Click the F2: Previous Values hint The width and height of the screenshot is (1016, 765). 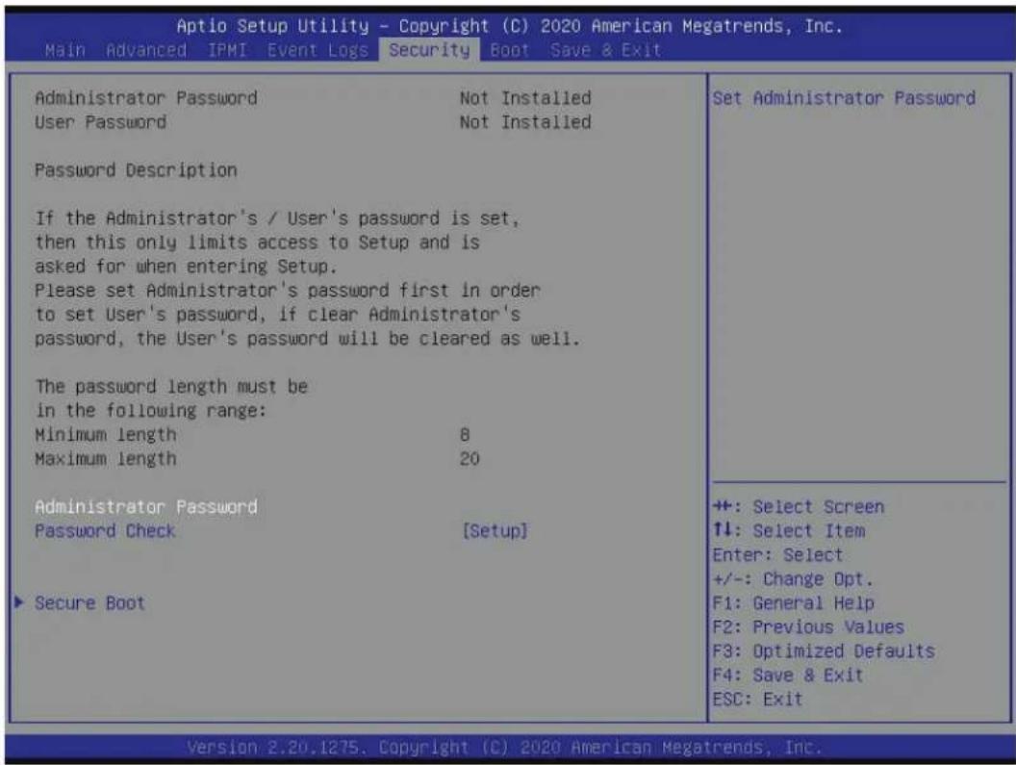point(808,626)
